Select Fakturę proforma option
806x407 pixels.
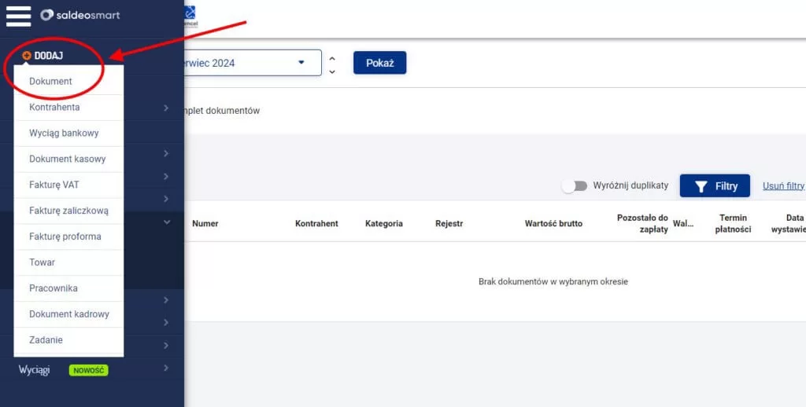(x=65, y=236)
